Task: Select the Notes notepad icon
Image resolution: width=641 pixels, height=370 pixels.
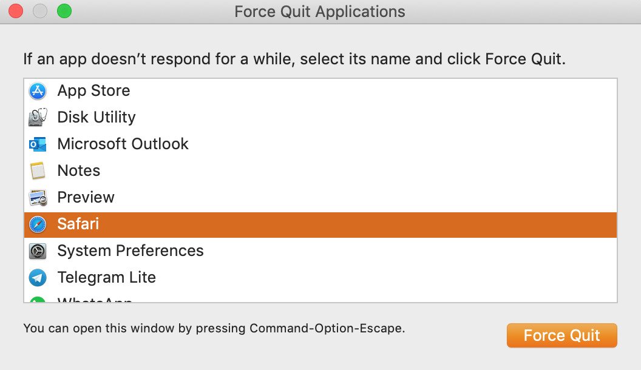Action: 38,170
